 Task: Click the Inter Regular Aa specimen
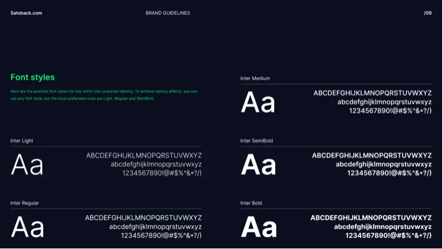27,227
